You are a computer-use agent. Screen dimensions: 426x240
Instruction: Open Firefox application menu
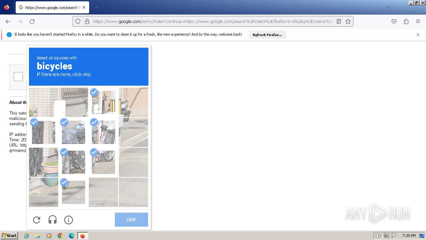pyautogui.click(x=418, y=21)
